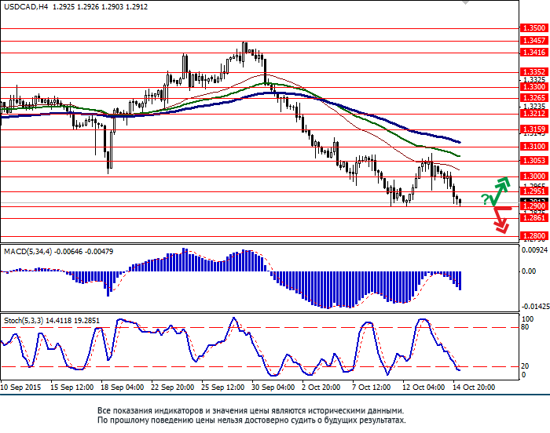The width and height of the screenshot is (550, 433).
Task: Select the 1.3100 price level label
Action: (534, 147)
